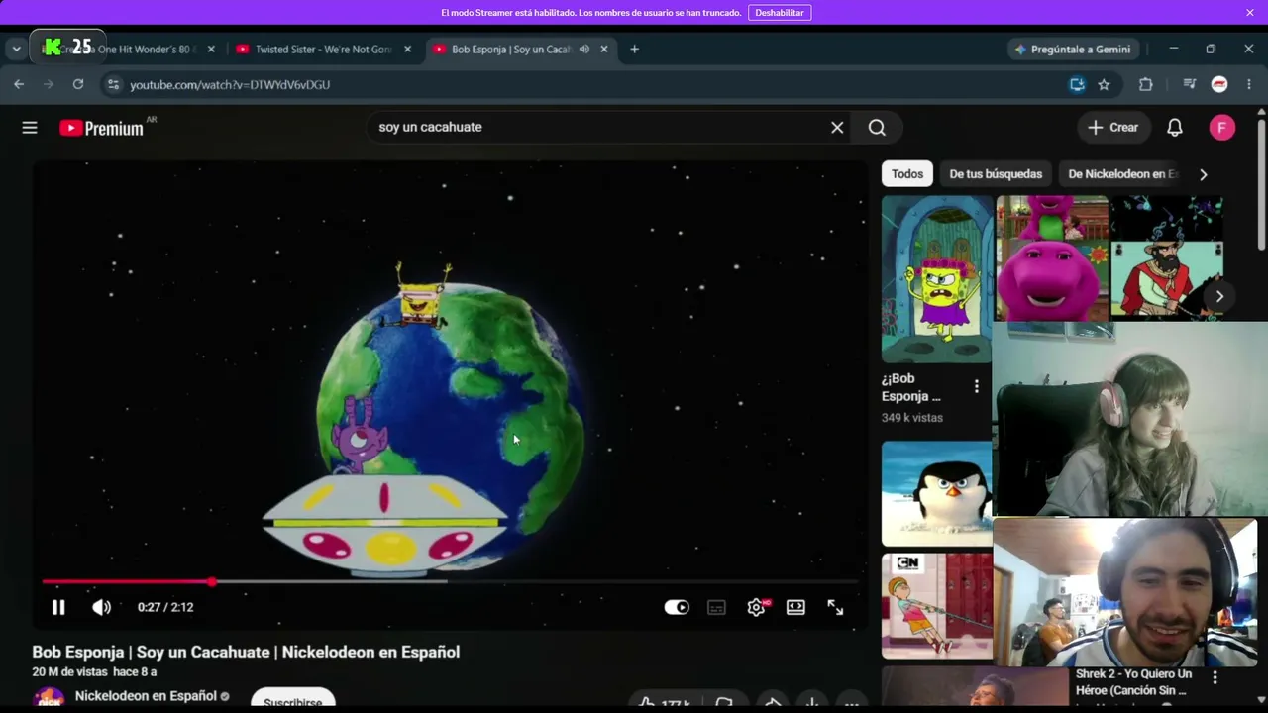Open the penguin suggested video thumbnail
The image size is (1268, 713).
click(x=936, y=493)
